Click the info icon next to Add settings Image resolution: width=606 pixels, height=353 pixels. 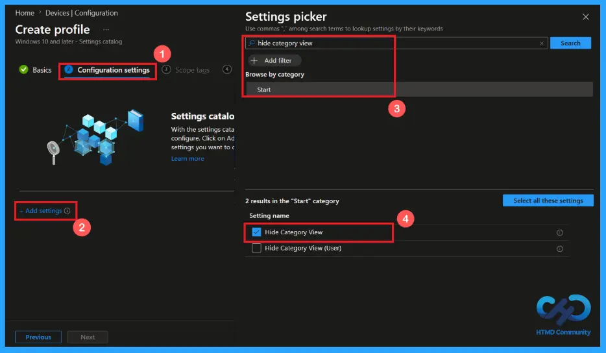point(67,211)
